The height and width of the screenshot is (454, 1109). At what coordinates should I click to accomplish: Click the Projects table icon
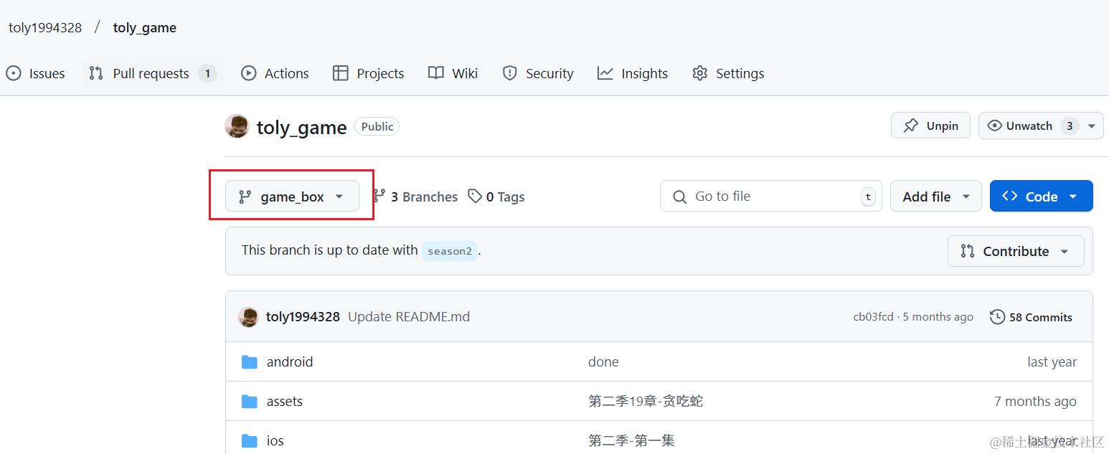tap(341, 73)
